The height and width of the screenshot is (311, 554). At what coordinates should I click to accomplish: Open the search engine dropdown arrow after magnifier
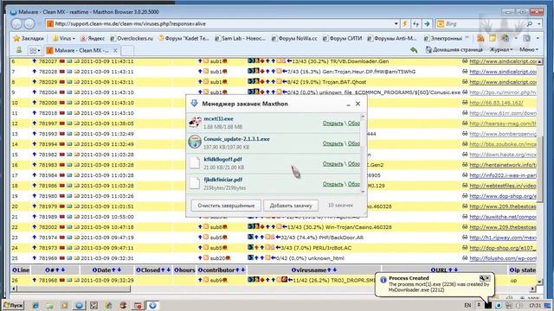click(538, 23)
